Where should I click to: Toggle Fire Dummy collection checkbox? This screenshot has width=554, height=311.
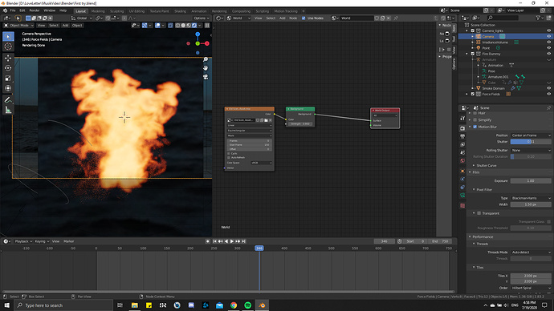pos(473,54)
